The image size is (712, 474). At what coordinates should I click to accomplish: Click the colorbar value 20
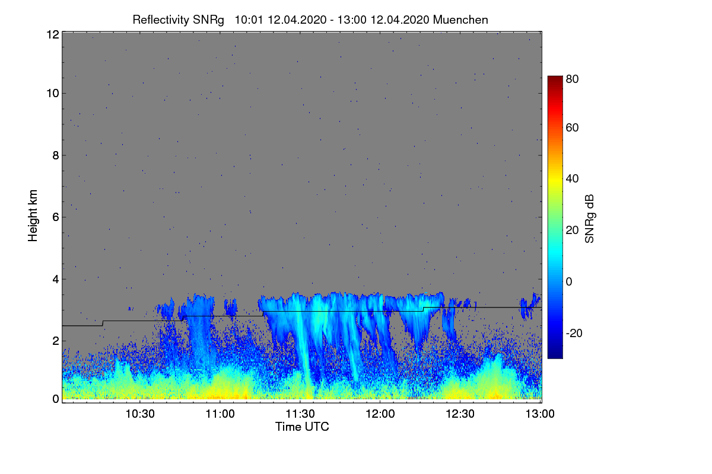pyautogui.click(x=573, y=230)
